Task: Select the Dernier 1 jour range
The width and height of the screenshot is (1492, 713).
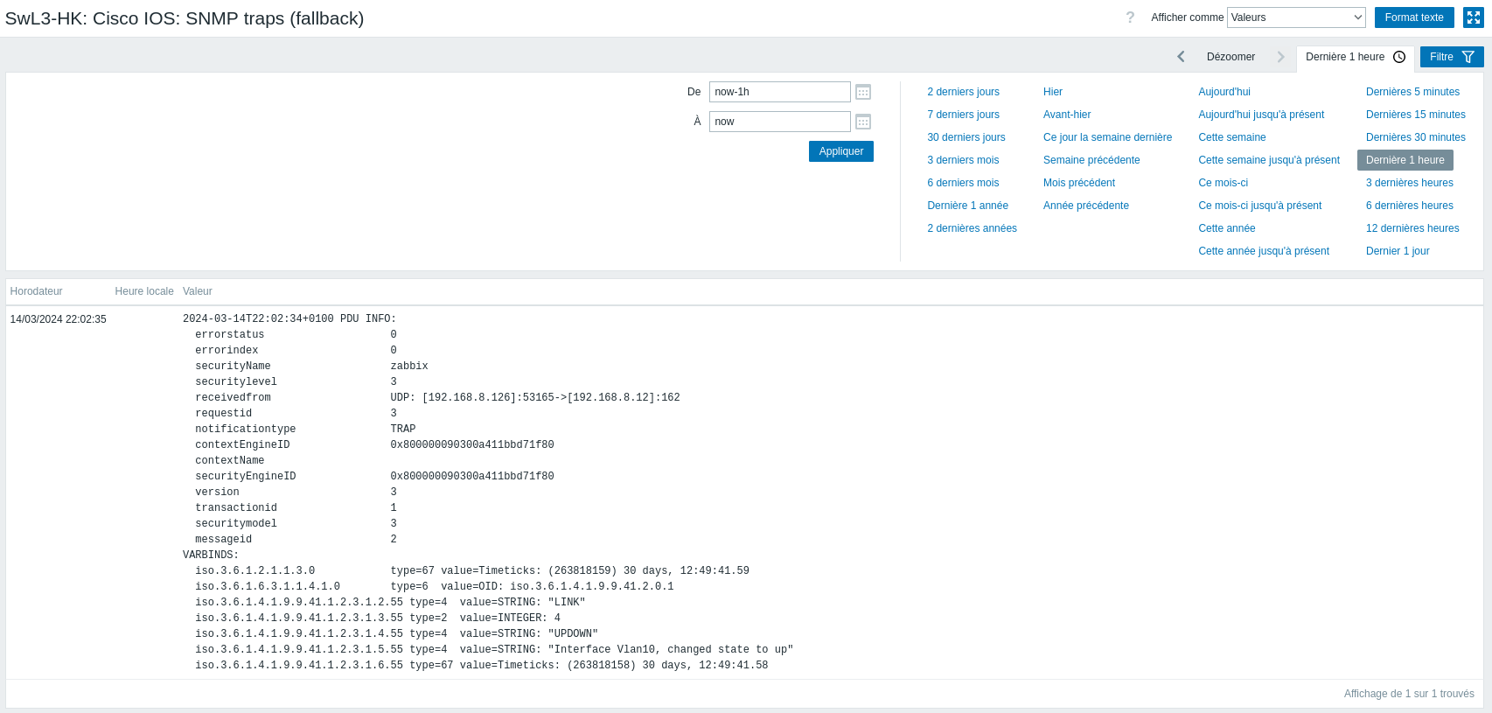Action: pos(1398,251)
